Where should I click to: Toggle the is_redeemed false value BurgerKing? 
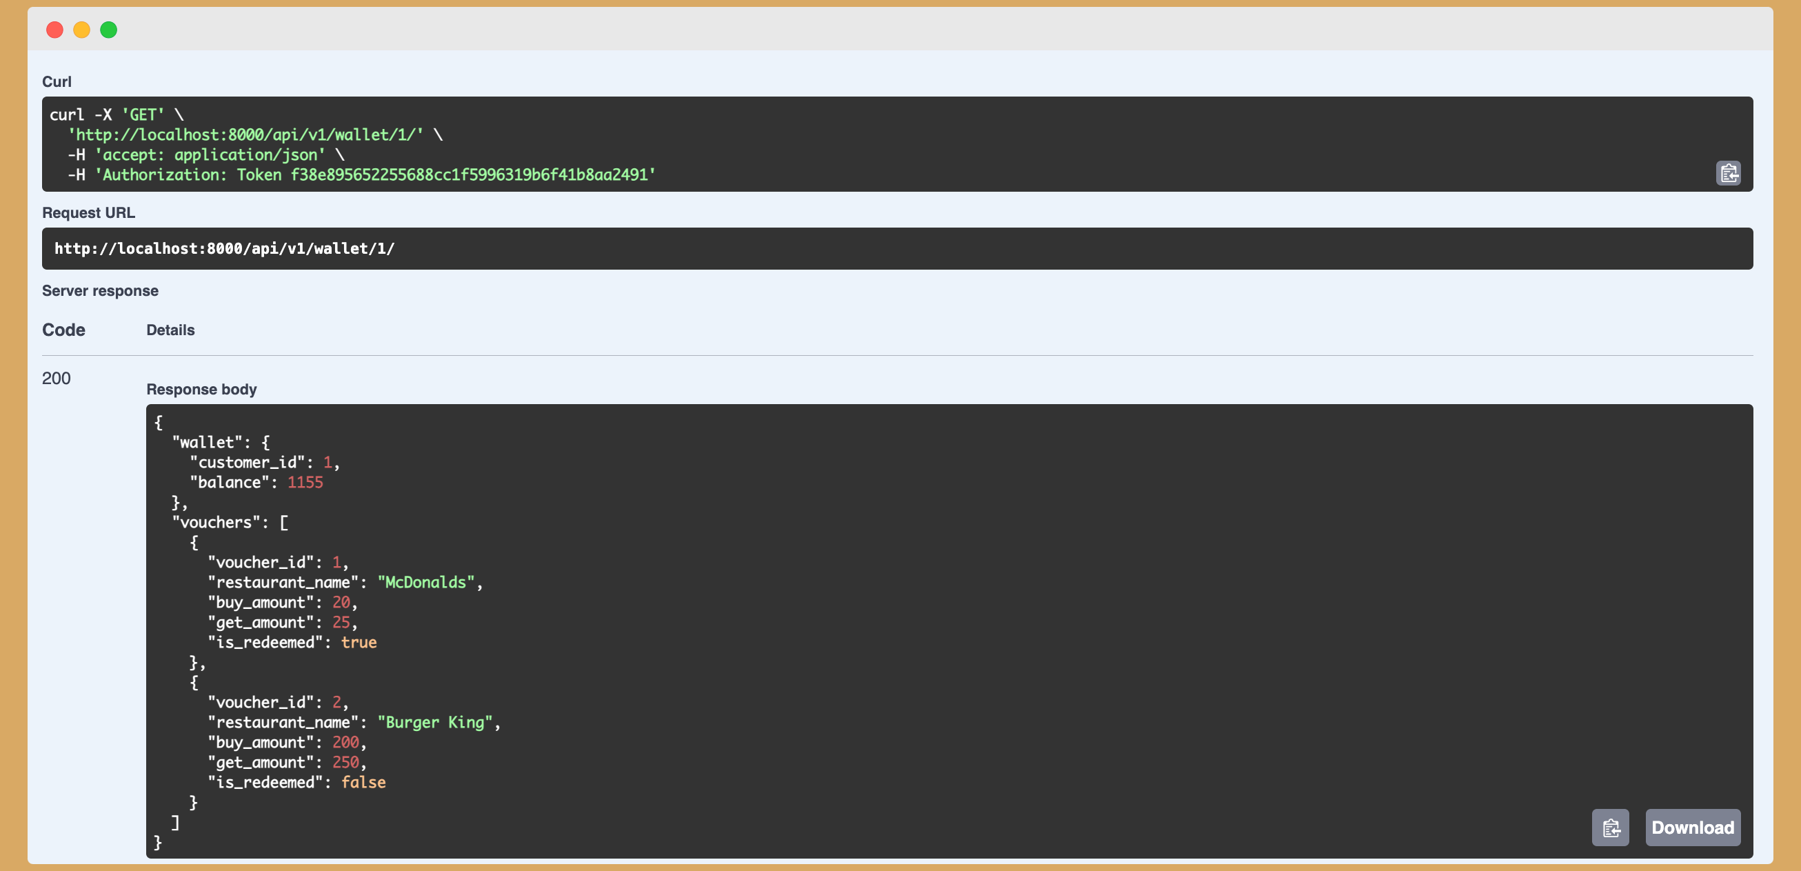coord(364,783)
